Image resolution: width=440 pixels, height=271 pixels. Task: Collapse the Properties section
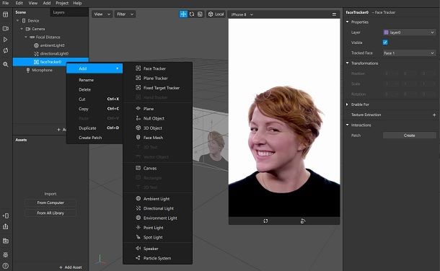[x=348, y=22]
